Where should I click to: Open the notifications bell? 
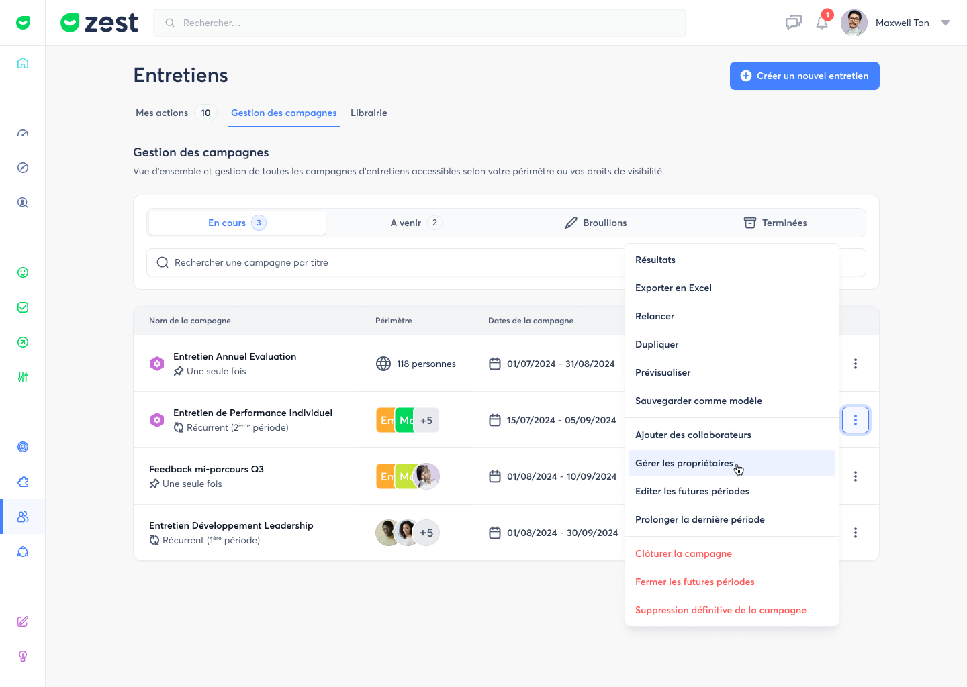821,23
